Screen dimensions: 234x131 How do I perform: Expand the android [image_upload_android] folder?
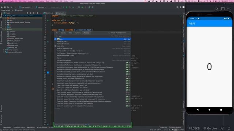[6, 23]
